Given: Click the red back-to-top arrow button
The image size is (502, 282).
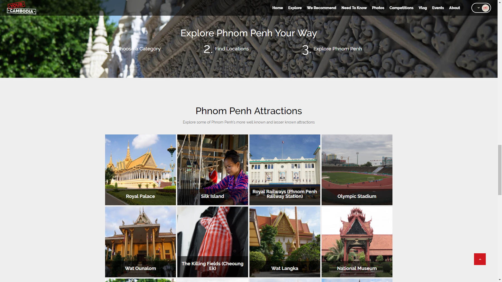Looking at the screenshot, I should (x=480, y=259).
